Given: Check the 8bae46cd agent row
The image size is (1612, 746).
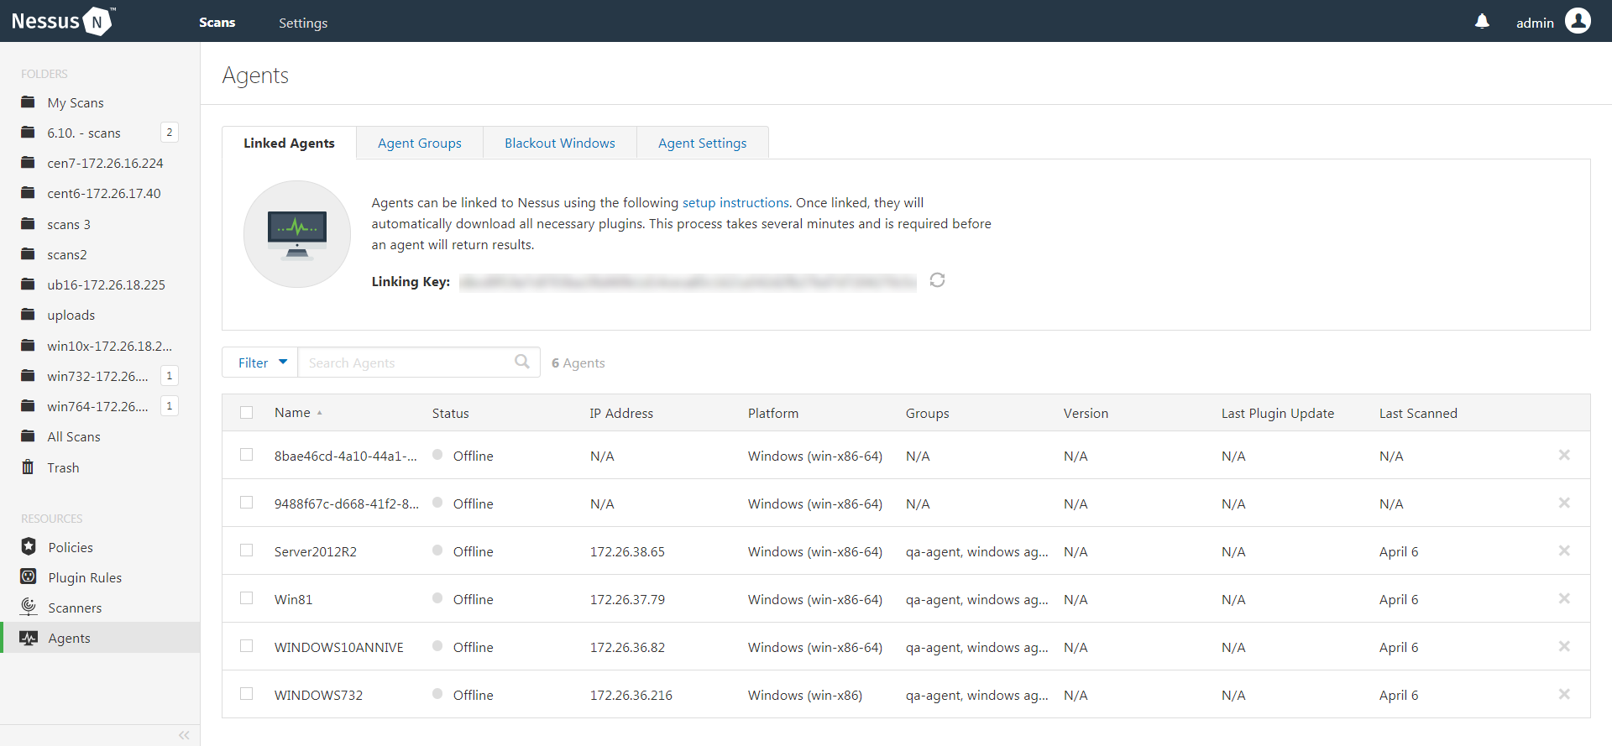Looking at the screenshot, I should pos(246,454).
